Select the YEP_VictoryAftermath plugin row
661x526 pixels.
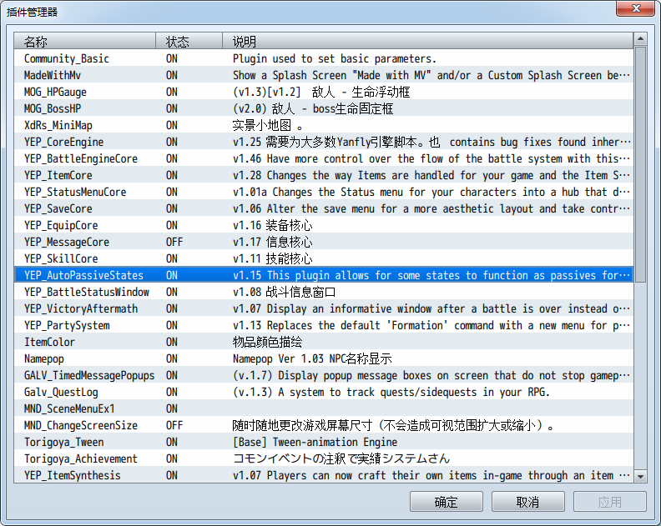click(323, 308)
